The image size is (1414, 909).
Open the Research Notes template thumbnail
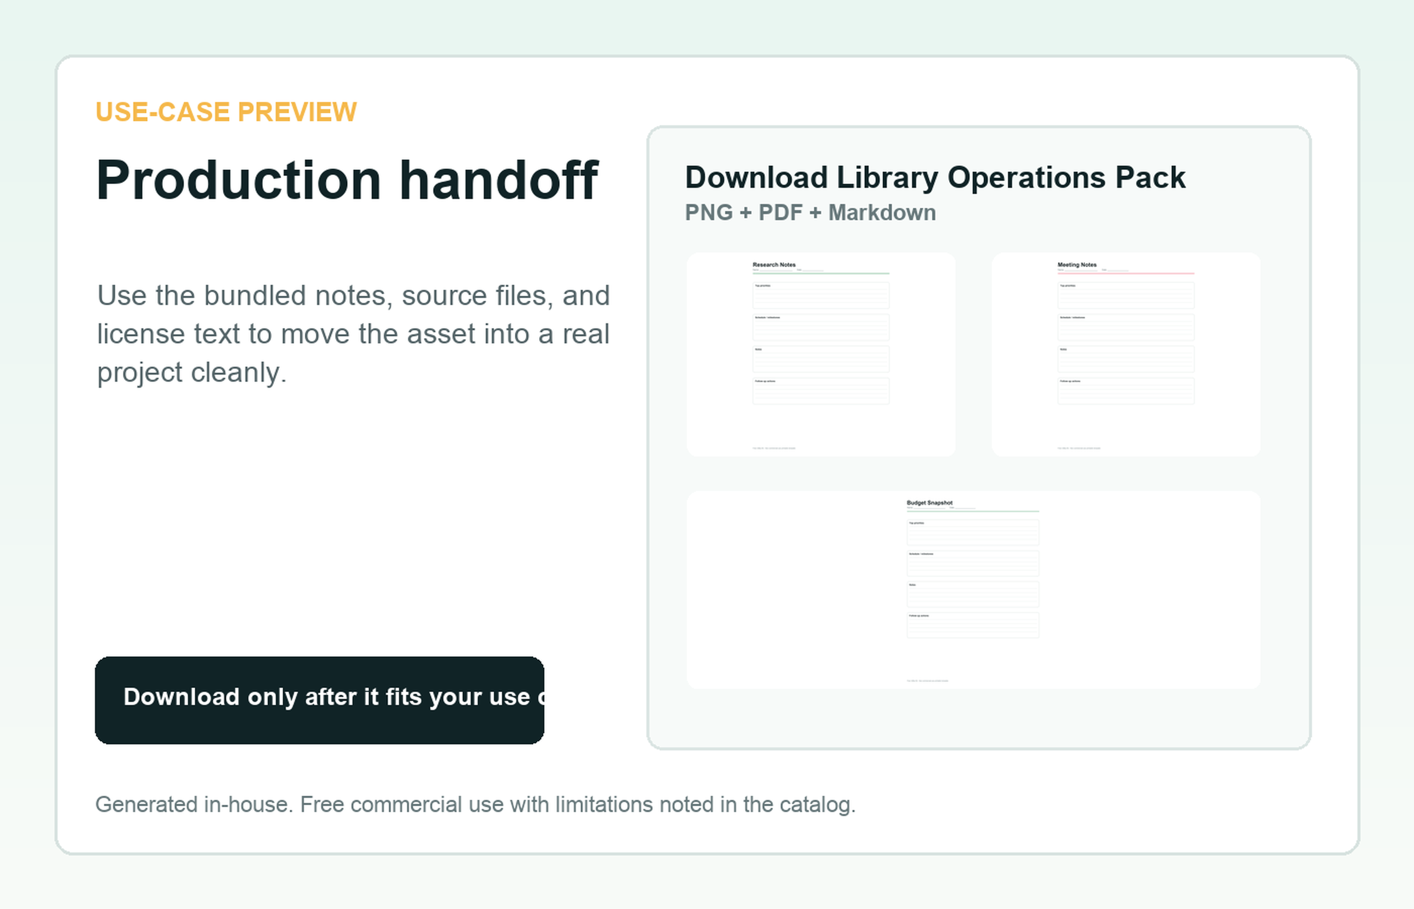820,354
